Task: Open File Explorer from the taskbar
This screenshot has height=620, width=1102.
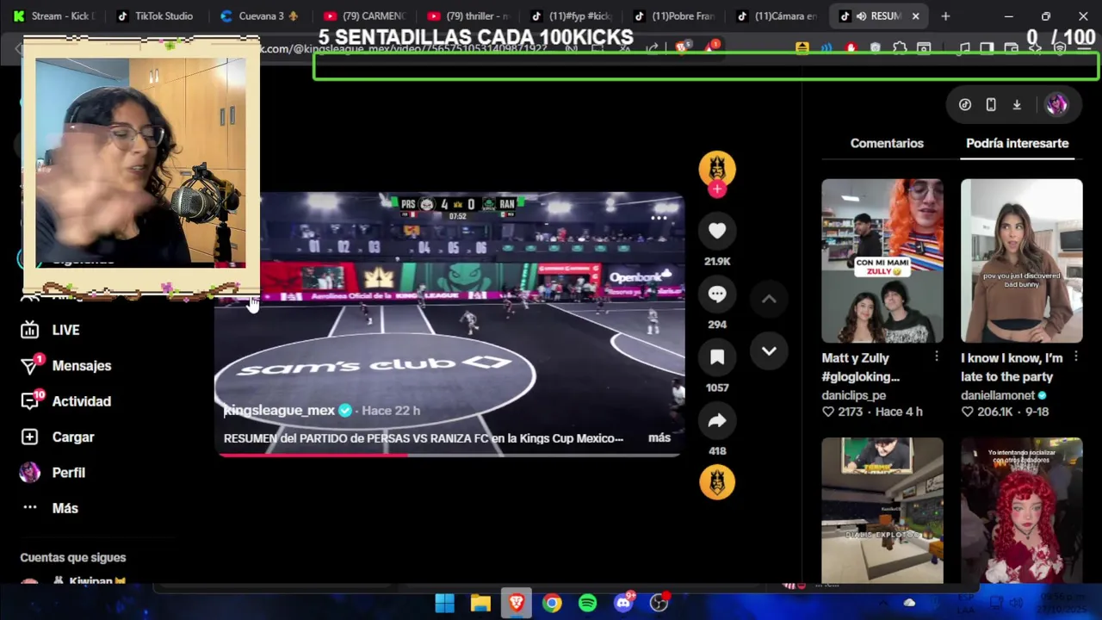Action: pyautogui.click(x=480, y=603)
